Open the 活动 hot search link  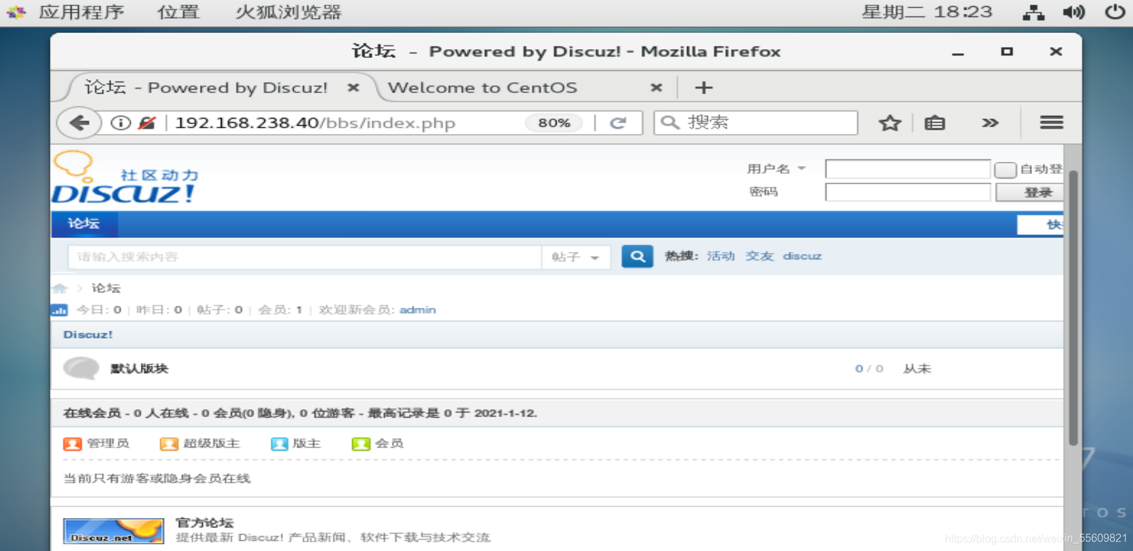pos(720,256)
